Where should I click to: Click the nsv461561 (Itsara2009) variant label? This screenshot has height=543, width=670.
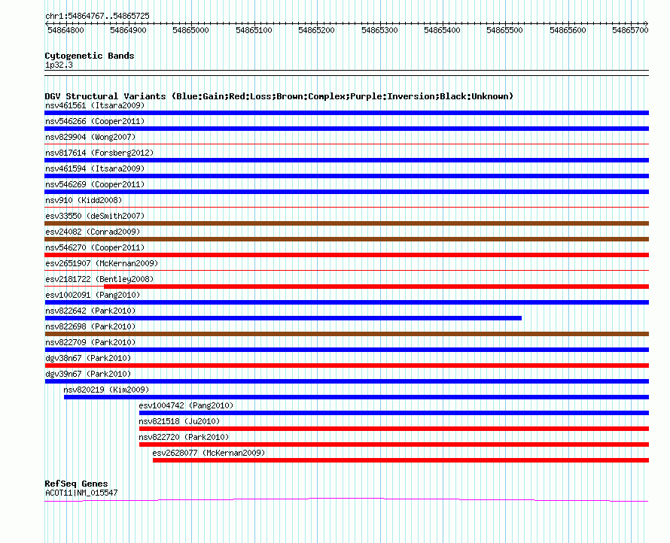pyautogui.click(x=95, y=105)
